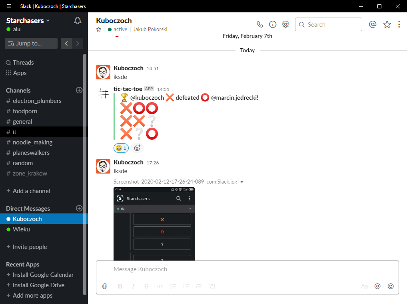Toggle the laughing emoji reaction
This screenshot has width=407, height=304.
[x=121, y=148]
